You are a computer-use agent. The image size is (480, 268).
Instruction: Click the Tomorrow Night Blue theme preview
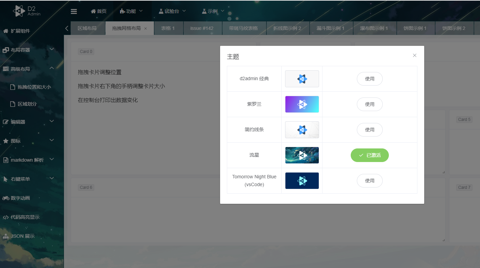tap(302, 181)
